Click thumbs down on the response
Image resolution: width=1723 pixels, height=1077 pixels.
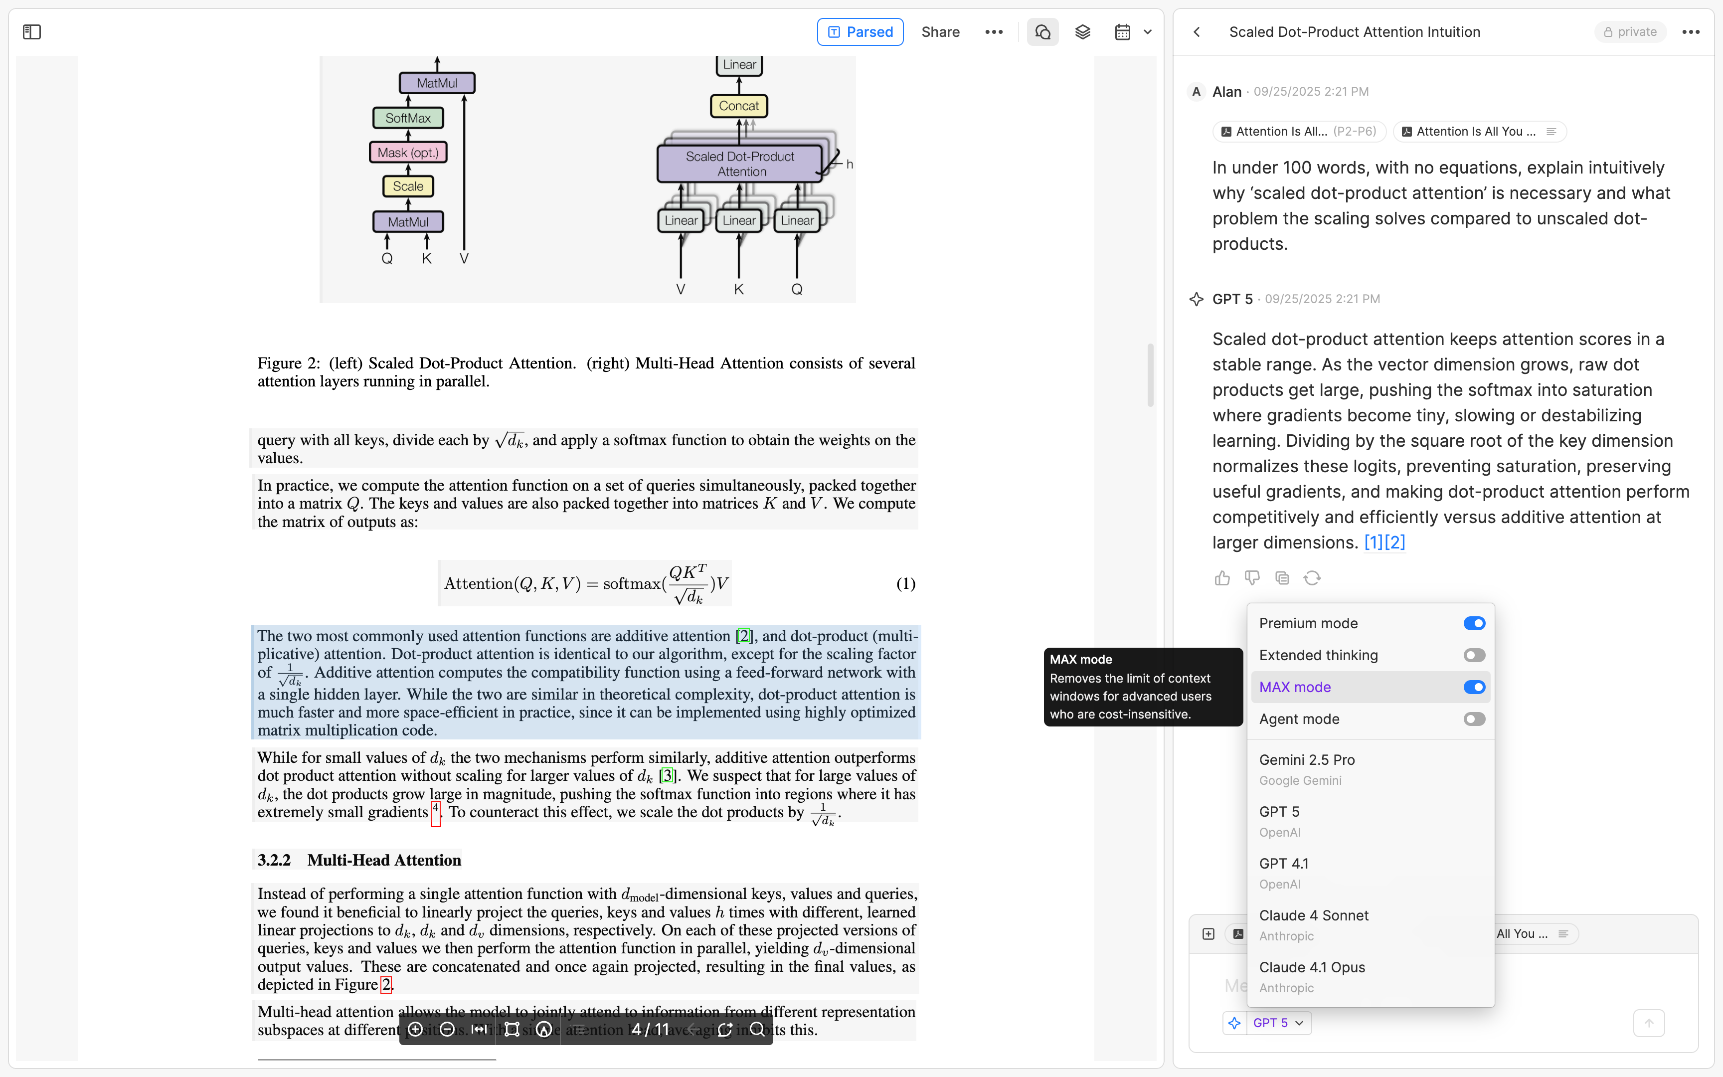coord(1252,578)
